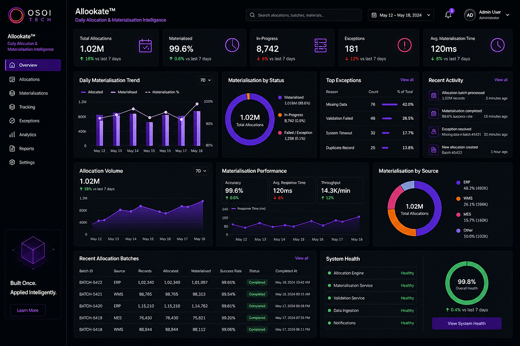
Task: Click the Analytics bar chart icon
Action: 12,135
